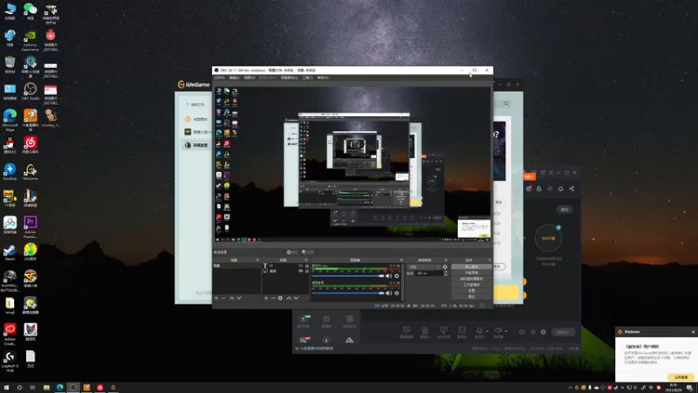
Task: Remove the selected scene with minus icon
Action: 224,298
